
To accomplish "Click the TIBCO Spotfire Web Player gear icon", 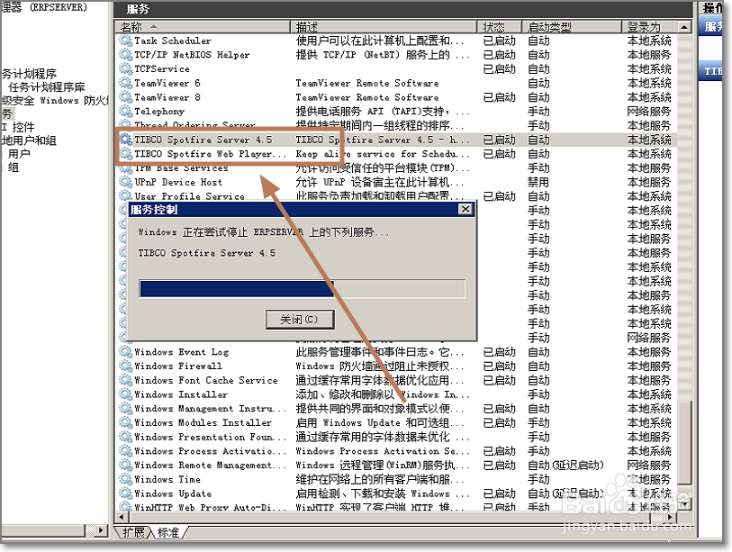I will tap(125, 154).
